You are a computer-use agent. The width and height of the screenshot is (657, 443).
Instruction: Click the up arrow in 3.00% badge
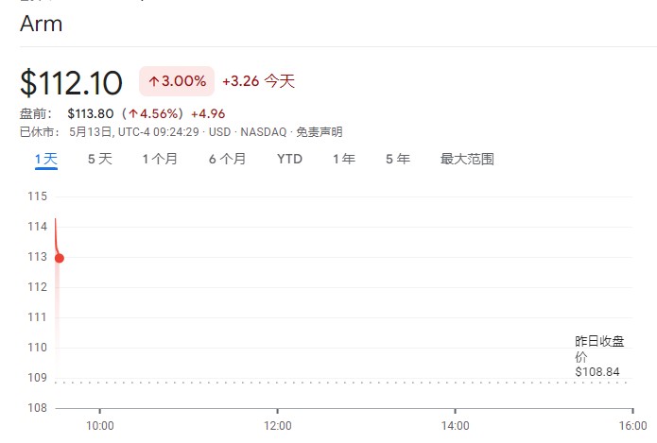153,82
